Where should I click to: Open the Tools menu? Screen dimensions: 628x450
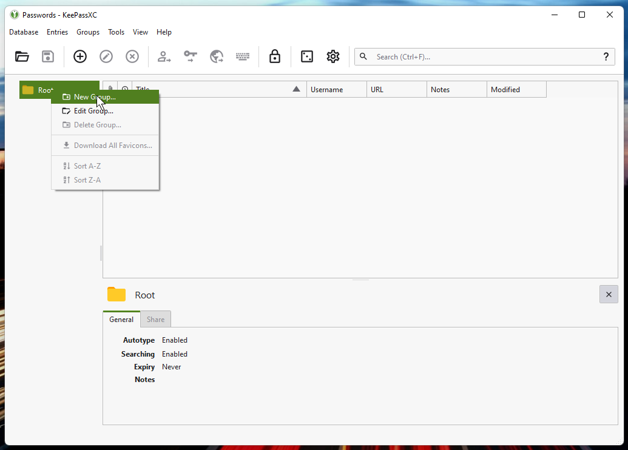point(116,32)
